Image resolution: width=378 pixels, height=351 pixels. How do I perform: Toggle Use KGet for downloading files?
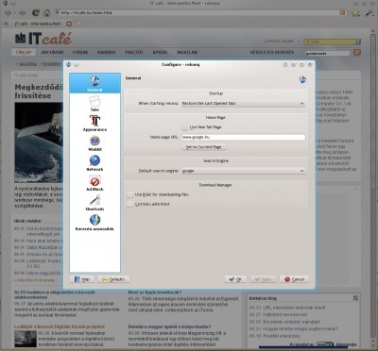coord(129,194)
